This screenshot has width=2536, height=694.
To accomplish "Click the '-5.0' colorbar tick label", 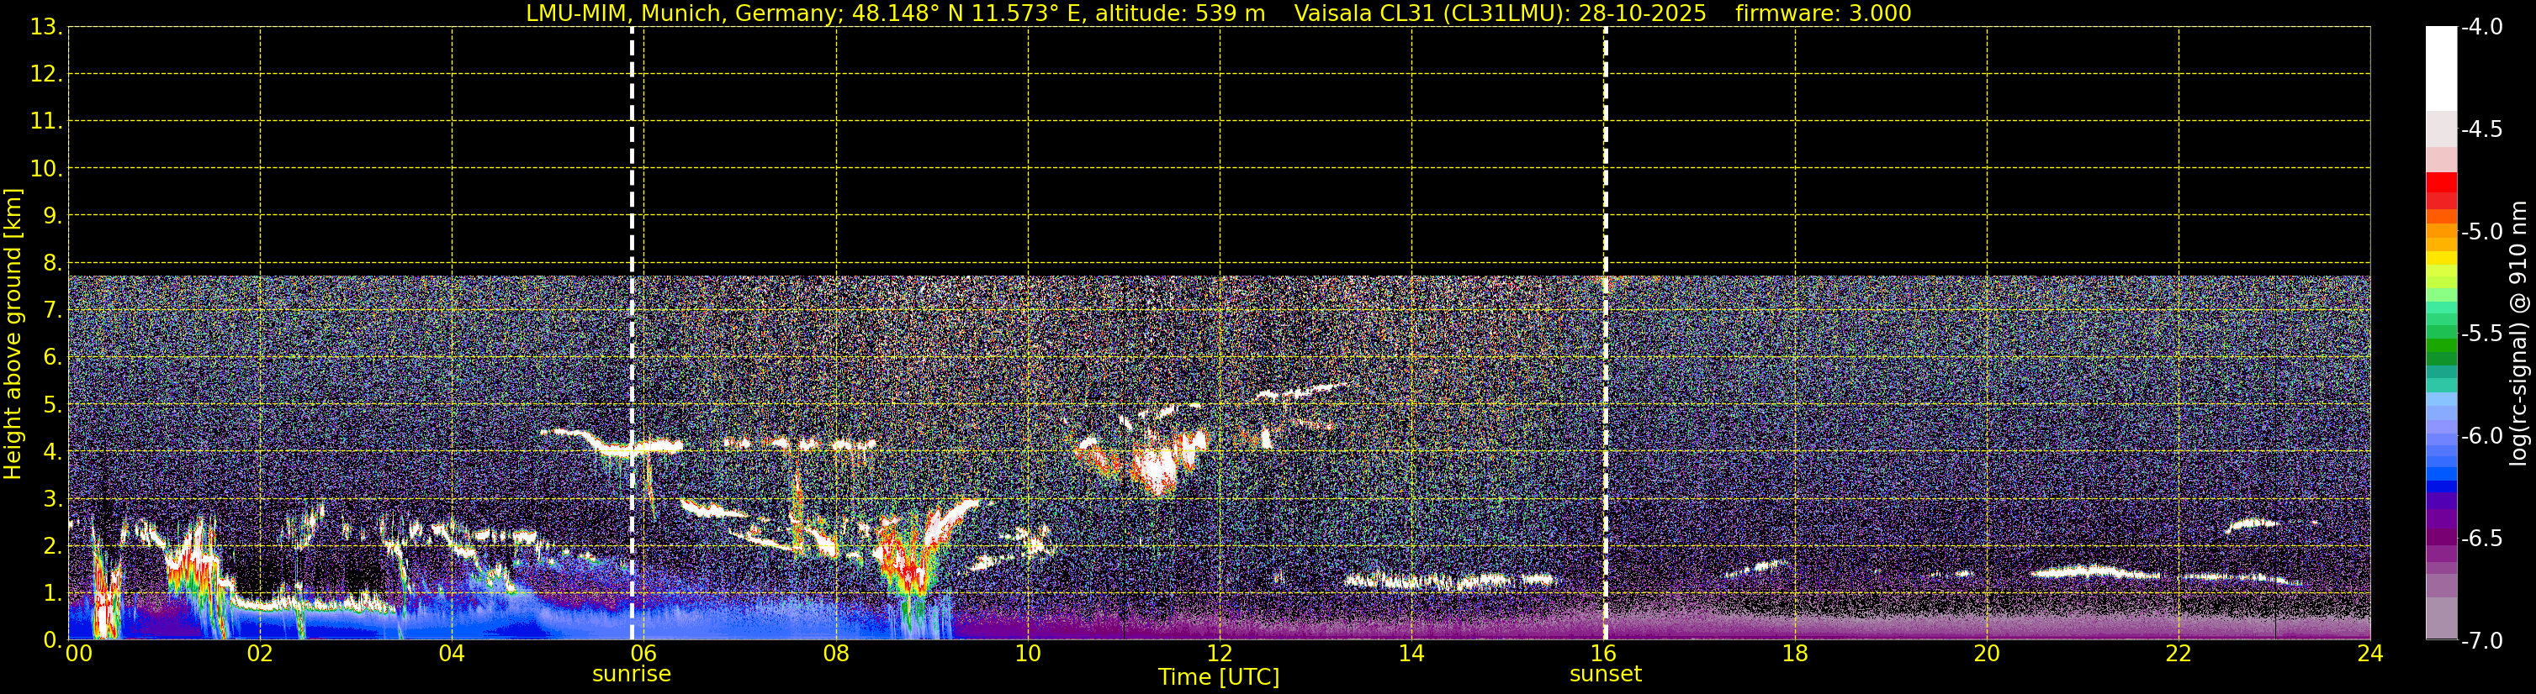I will pyautogui.click(x=2480, y=232).
